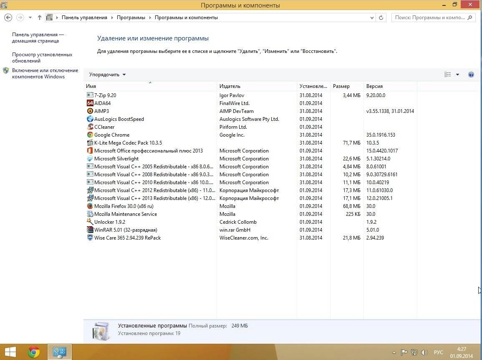Viewport: 482px width, 360px height.
Task: Select Microsoft Visual C++ 2013 Redistributable row
Action: point(250,198)
